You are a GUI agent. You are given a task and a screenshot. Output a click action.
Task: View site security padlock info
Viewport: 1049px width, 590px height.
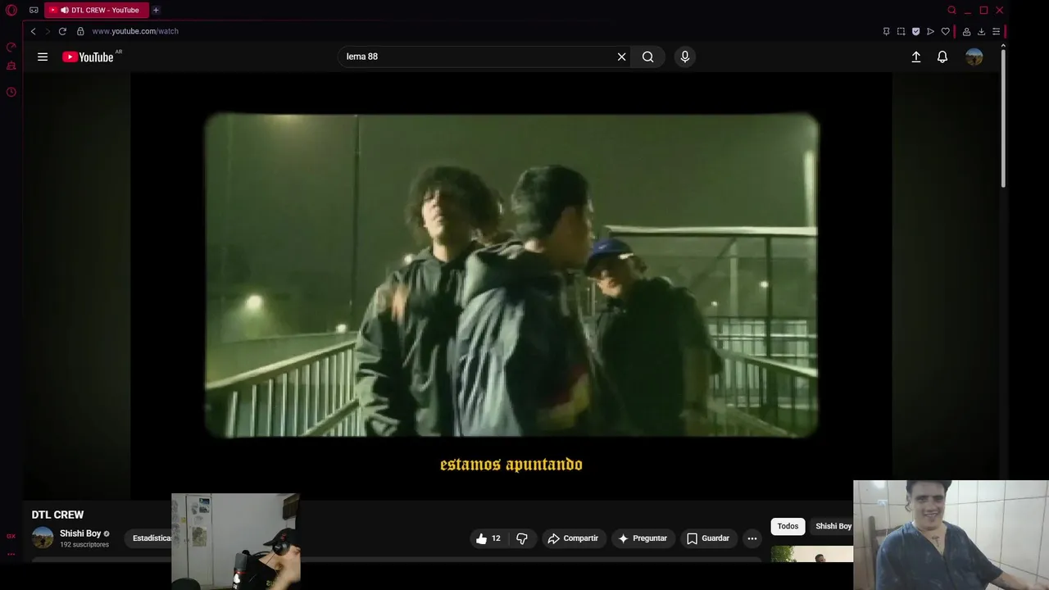[x=80, y=31]
